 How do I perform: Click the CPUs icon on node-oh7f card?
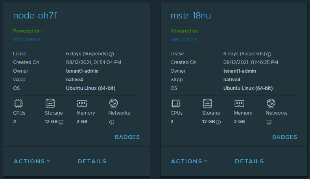pyautogui.click(x=18, y=103)
